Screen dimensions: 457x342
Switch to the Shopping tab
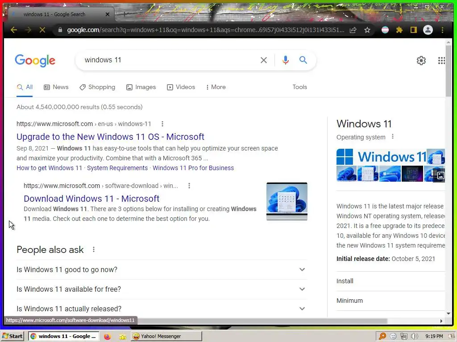click(97, 87)
